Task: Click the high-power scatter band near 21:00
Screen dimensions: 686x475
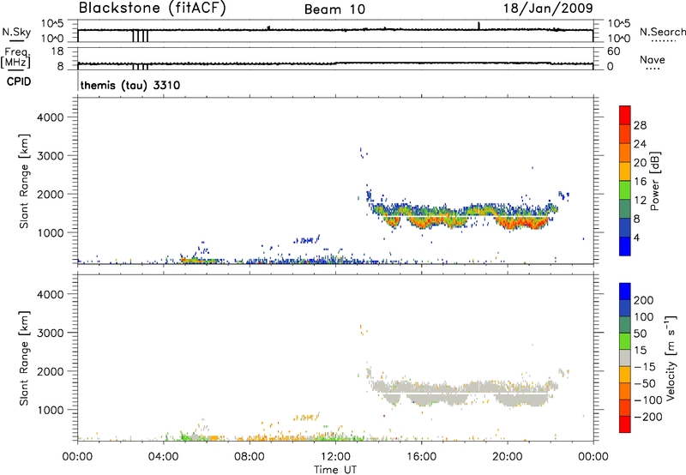Action: (x=523, y=224)
